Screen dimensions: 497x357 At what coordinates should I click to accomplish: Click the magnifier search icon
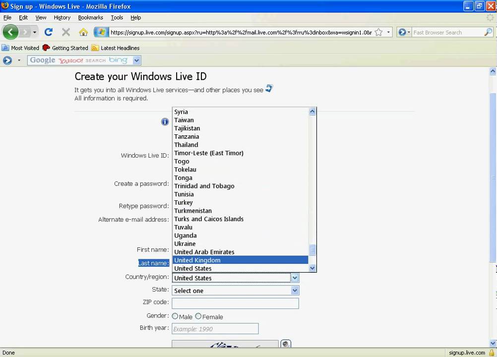tap(488, 32)
